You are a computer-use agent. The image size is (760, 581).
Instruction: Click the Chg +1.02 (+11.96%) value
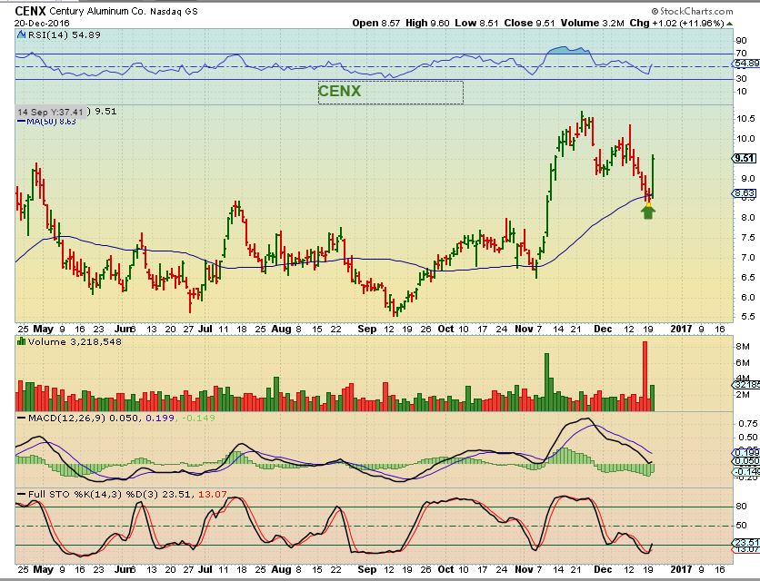click(x=676, y=23)
